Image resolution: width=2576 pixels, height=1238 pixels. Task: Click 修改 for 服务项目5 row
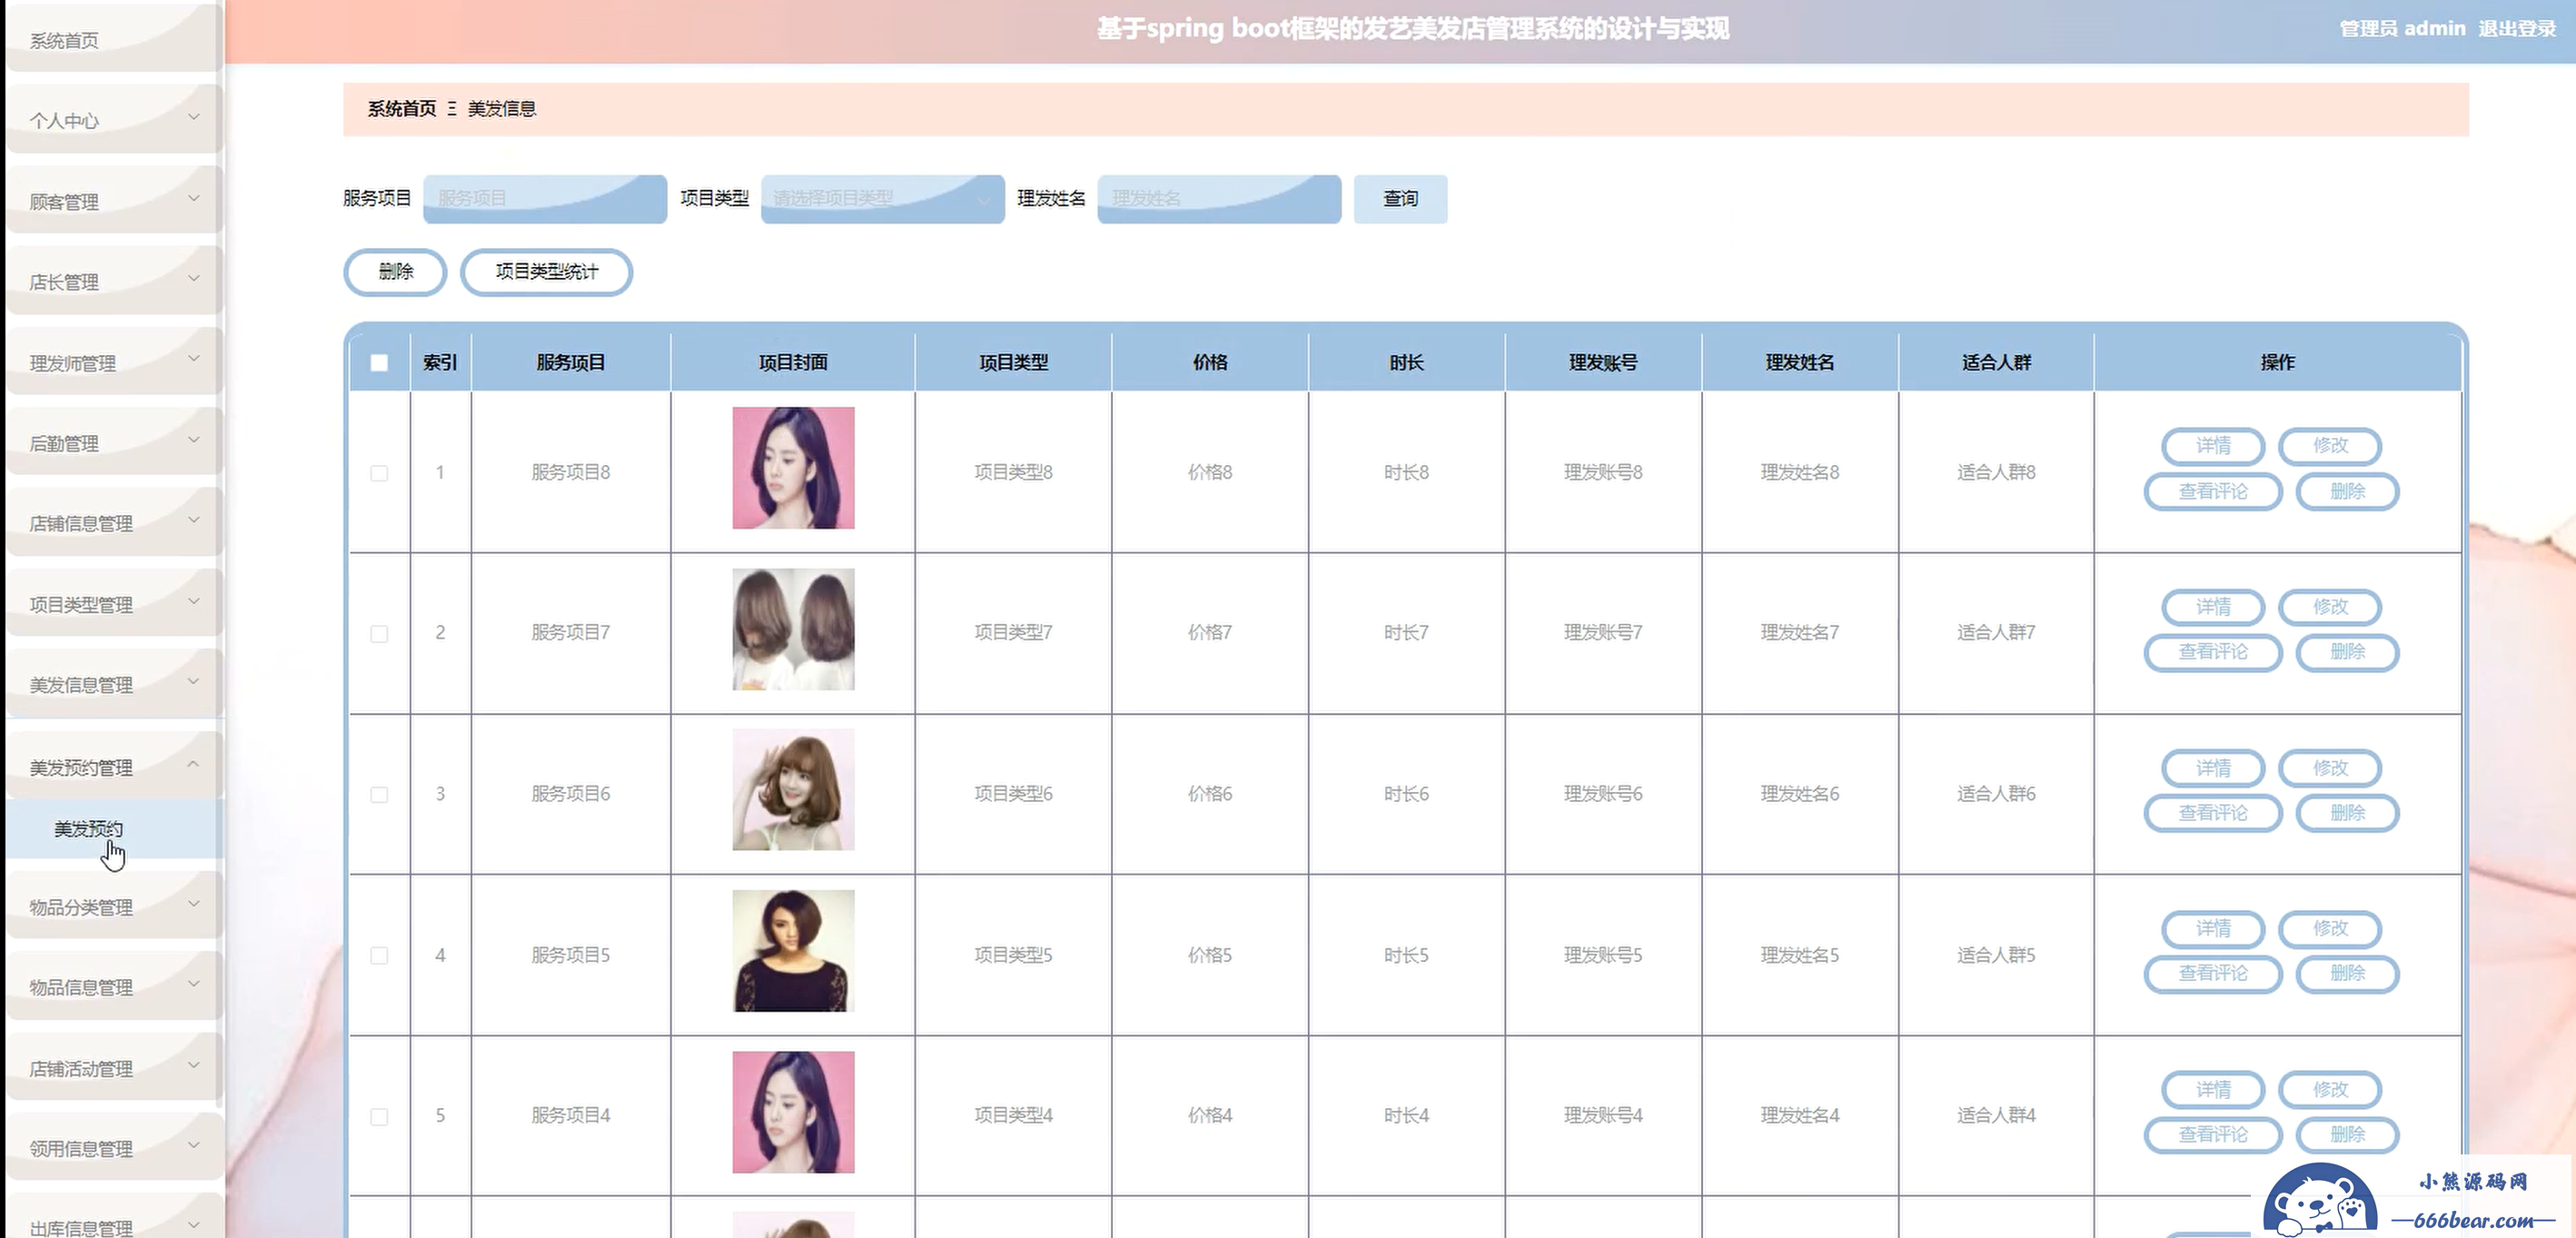coord(2330,929)
